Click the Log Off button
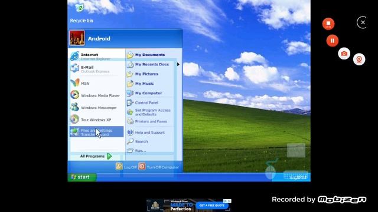Screen dimensions: 378x212 pyautogui.click(x=126, y=167)
